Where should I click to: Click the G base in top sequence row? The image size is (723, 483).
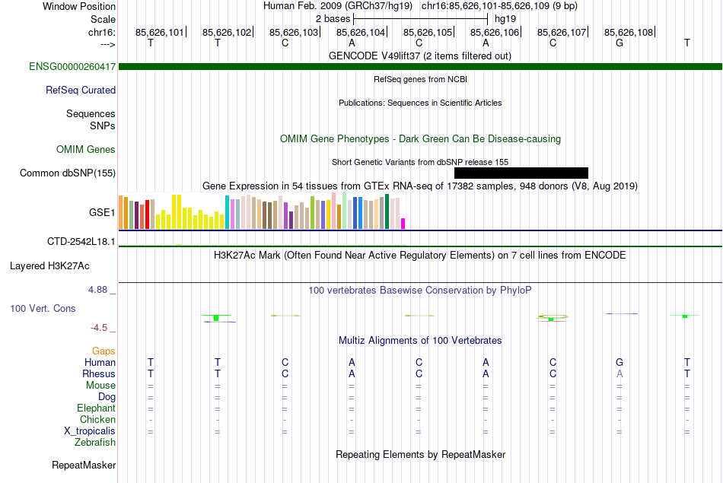(x=619, y=43)
